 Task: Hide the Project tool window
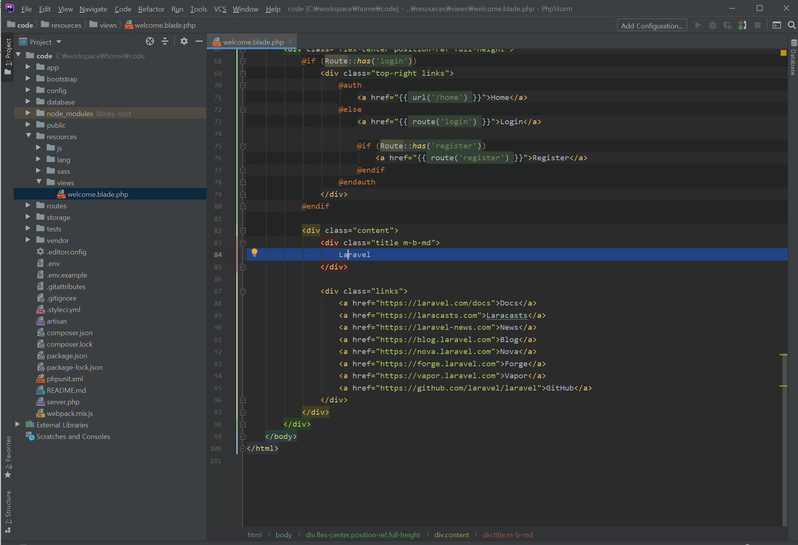199,42
